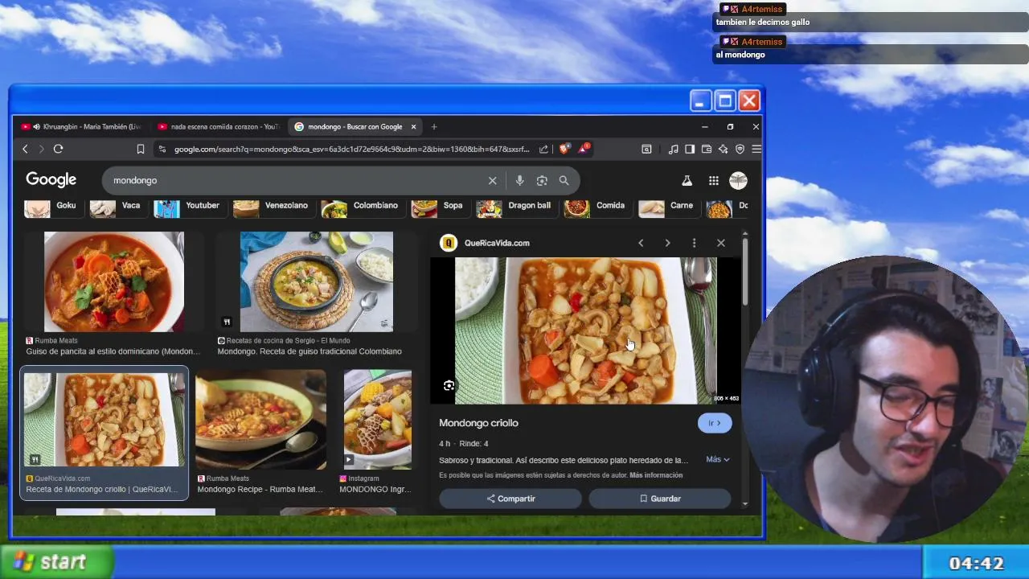Open the Google account avatar
The width and height of the screenshot is (1029, 579).
[738, 181]
